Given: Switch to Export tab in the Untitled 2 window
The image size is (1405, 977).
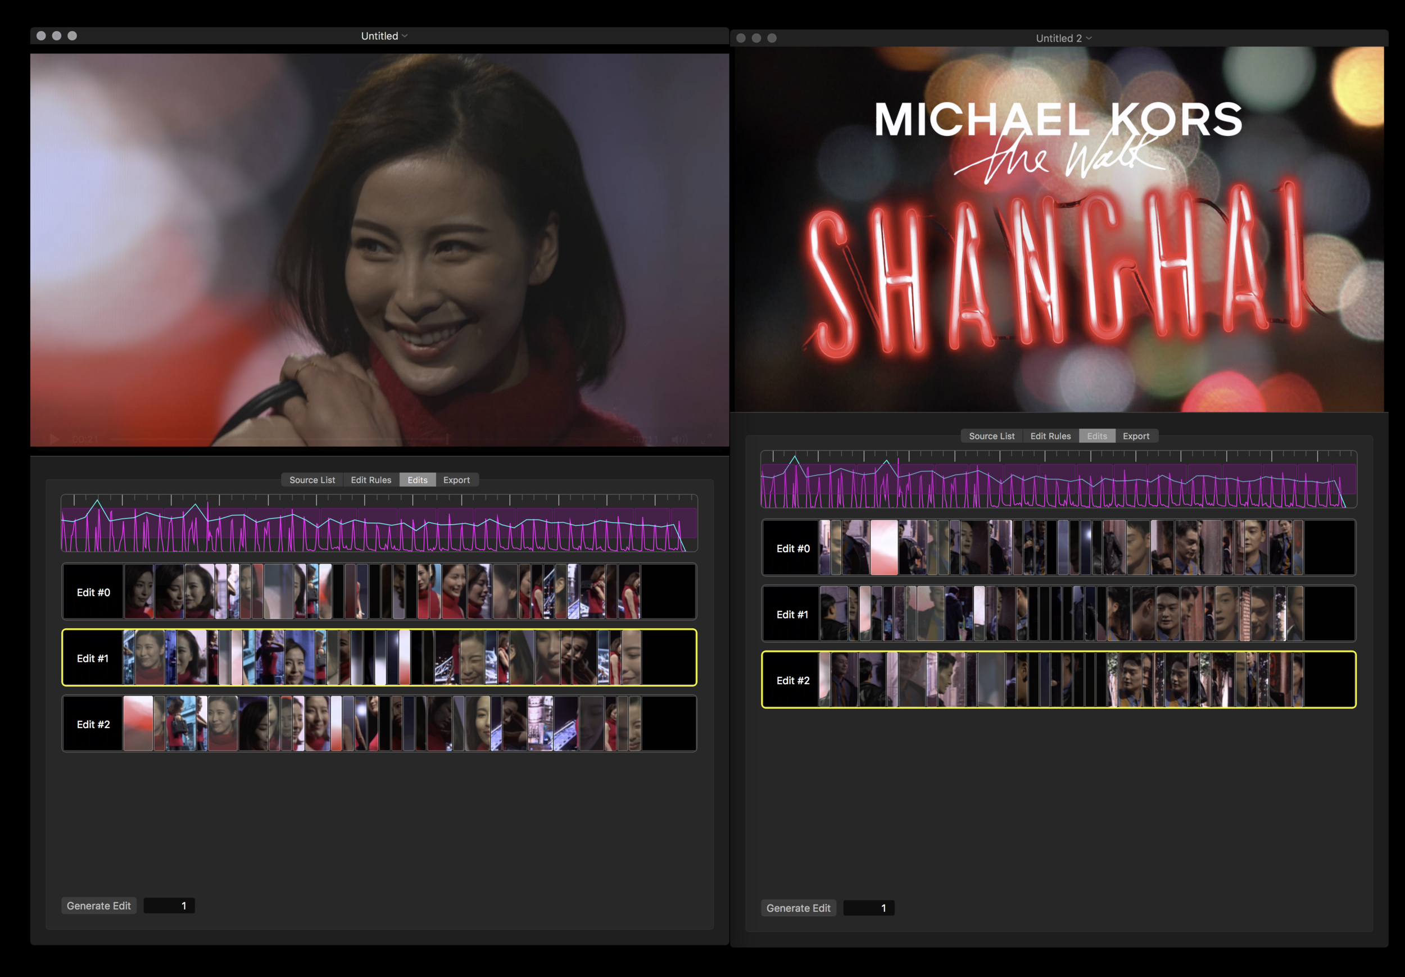Looking at the screenshot, I should pos(1136,435).
